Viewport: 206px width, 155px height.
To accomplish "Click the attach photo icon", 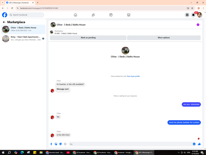I will tap(56, 144).
